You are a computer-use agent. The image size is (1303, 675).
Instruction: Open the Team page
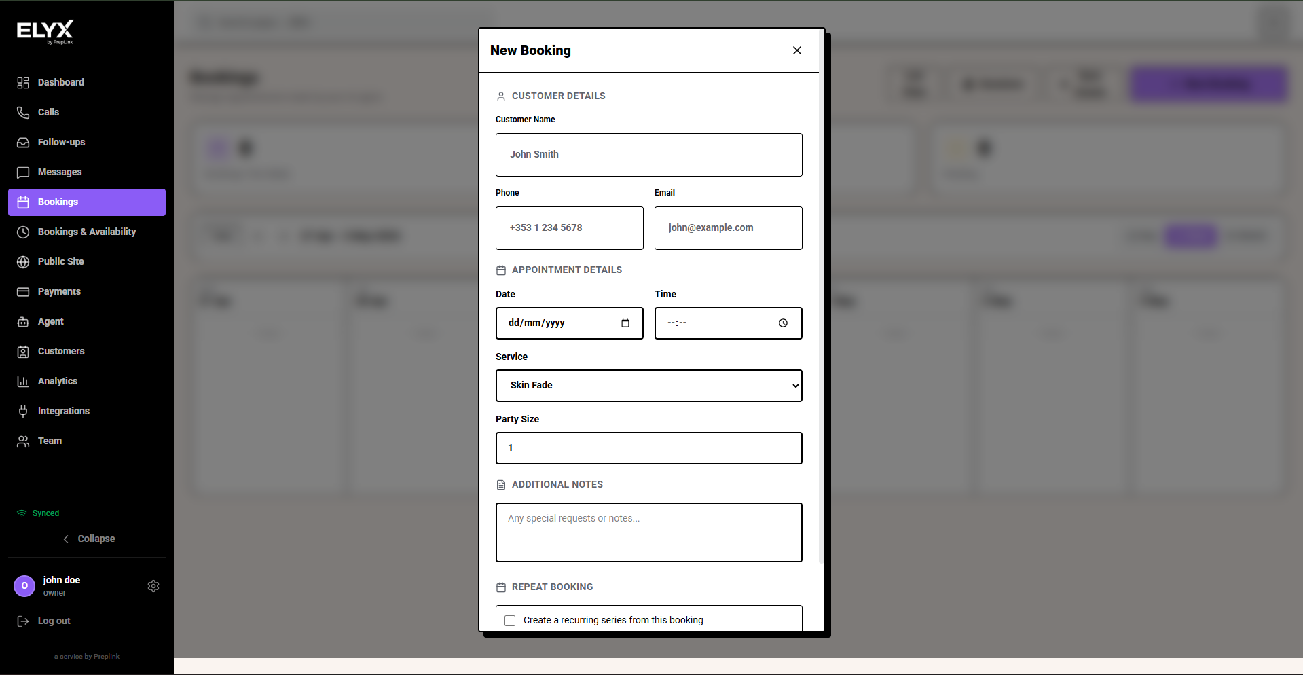coord(87,441)
